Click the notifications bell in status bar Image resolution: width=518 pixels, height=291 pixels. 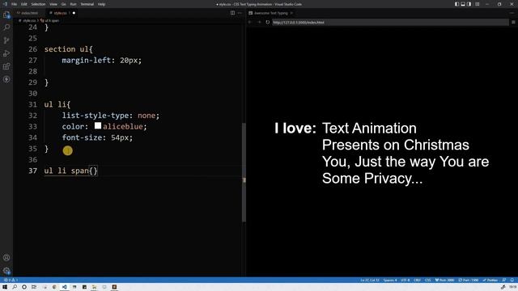(512, 280)
